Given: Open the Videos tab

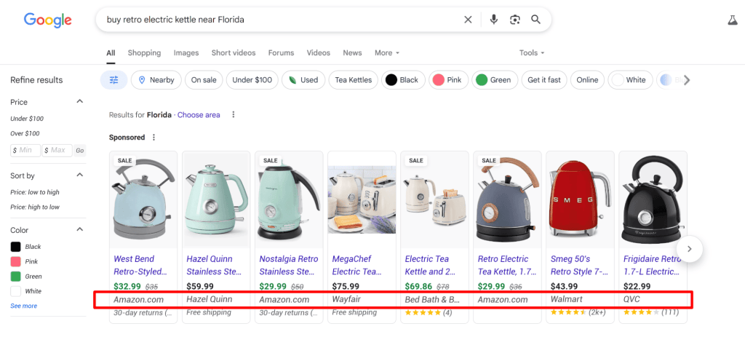Looking at the screenshot, I should (x=319, y=52).
